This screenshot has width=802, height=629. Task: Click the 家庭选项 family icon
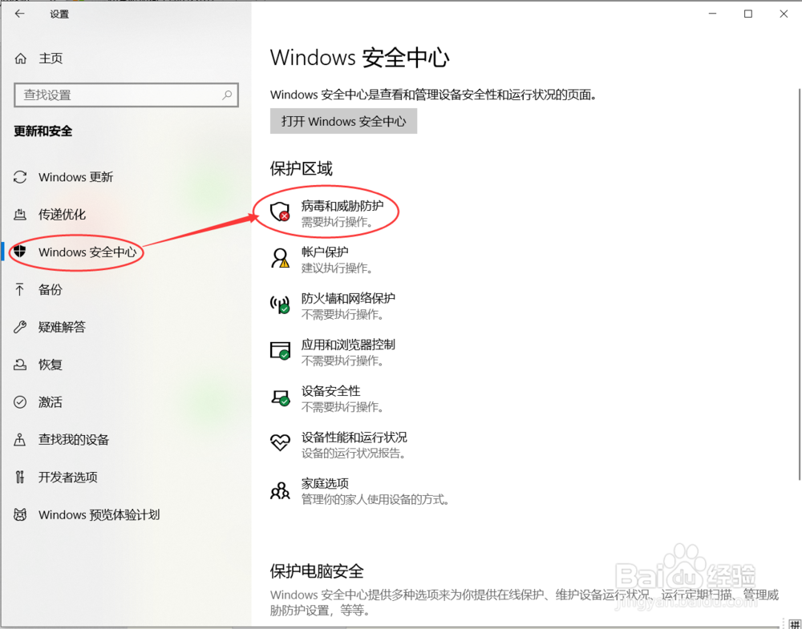click(280, 490)
